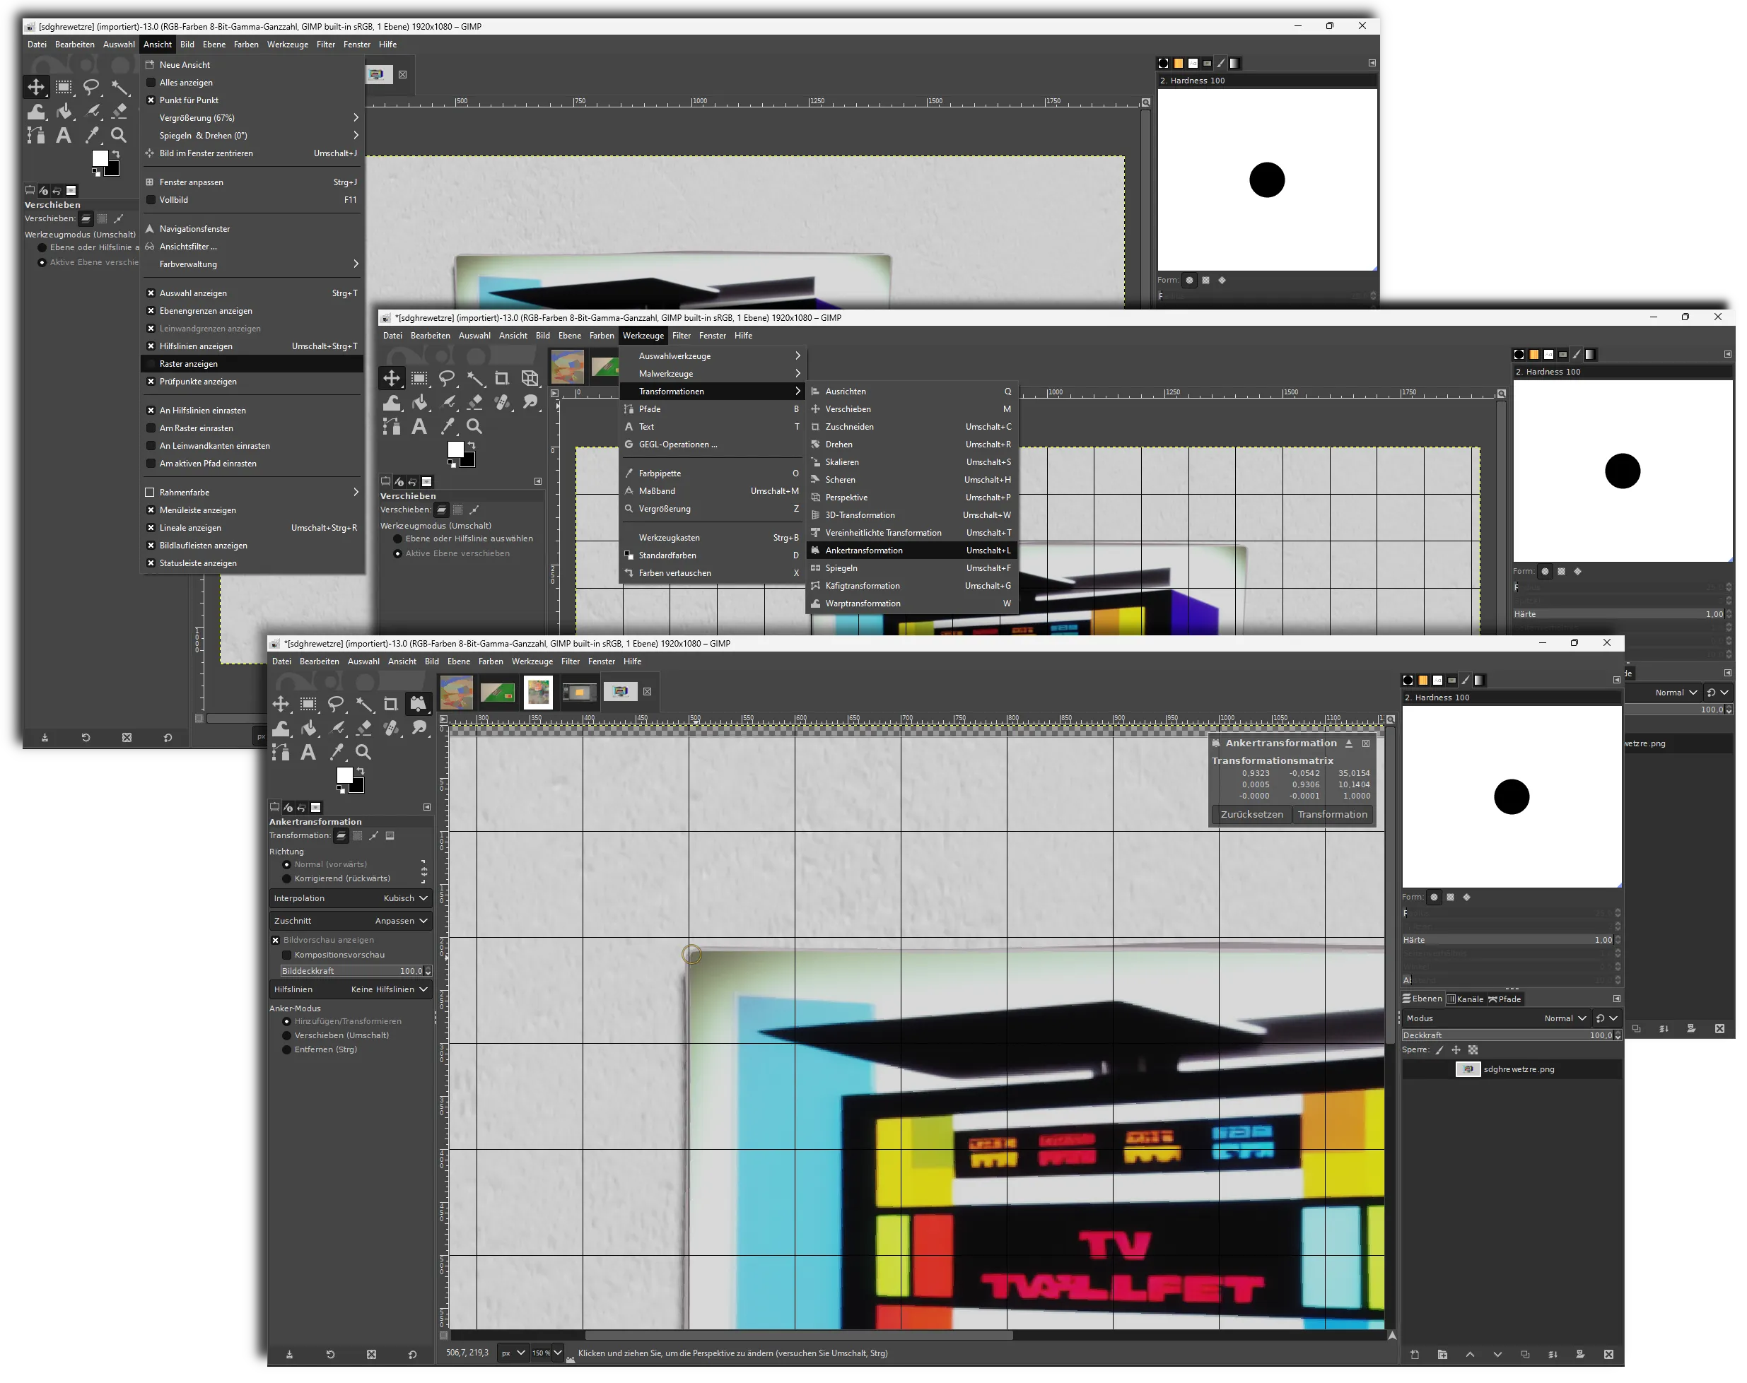Swap foreground and background colors arrow
This screenshot has height=1383, width=1747.
[x=361, y=771]
